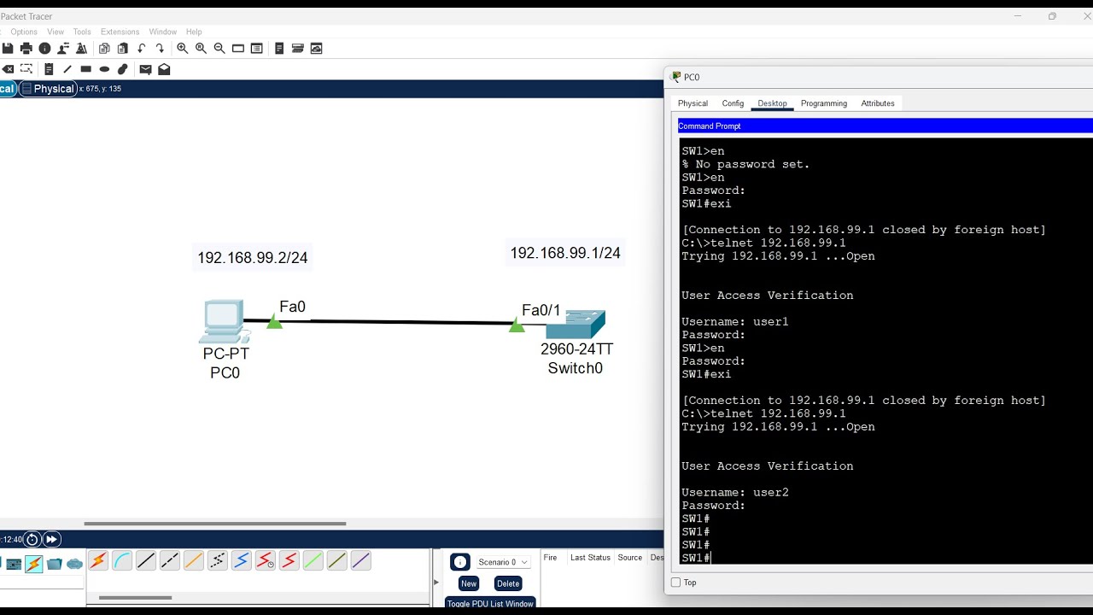
Task: Click the 192.168.99.1/24 note label
Action: click(x=565, y=253)
